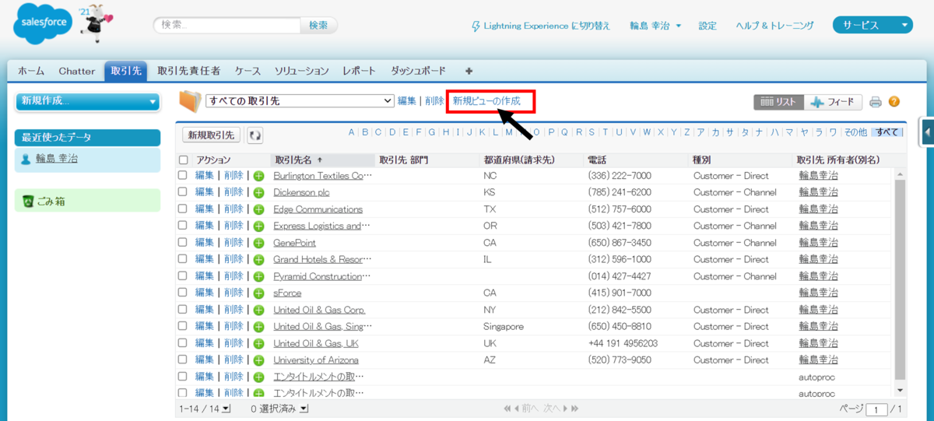Click the printer icon for printable view
The height and width of the screenshot is (421, 934).
click(876, 102)
